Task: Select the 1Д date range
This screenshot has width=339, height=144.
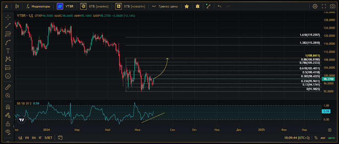Action: point(20,138)
